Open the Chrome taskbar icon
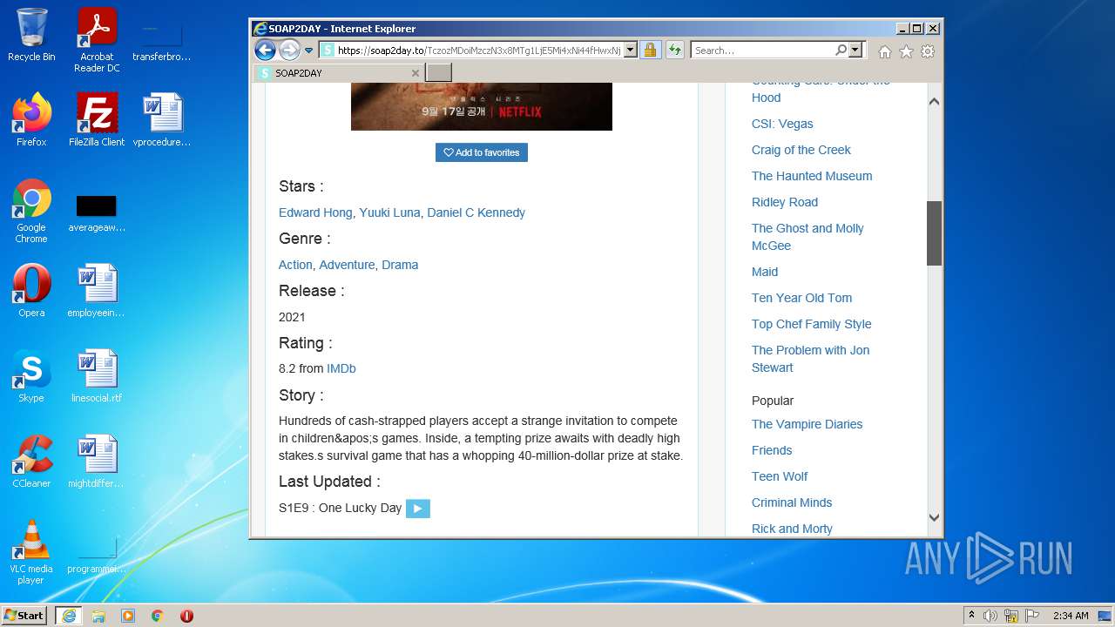 click(x=158, y=616)
